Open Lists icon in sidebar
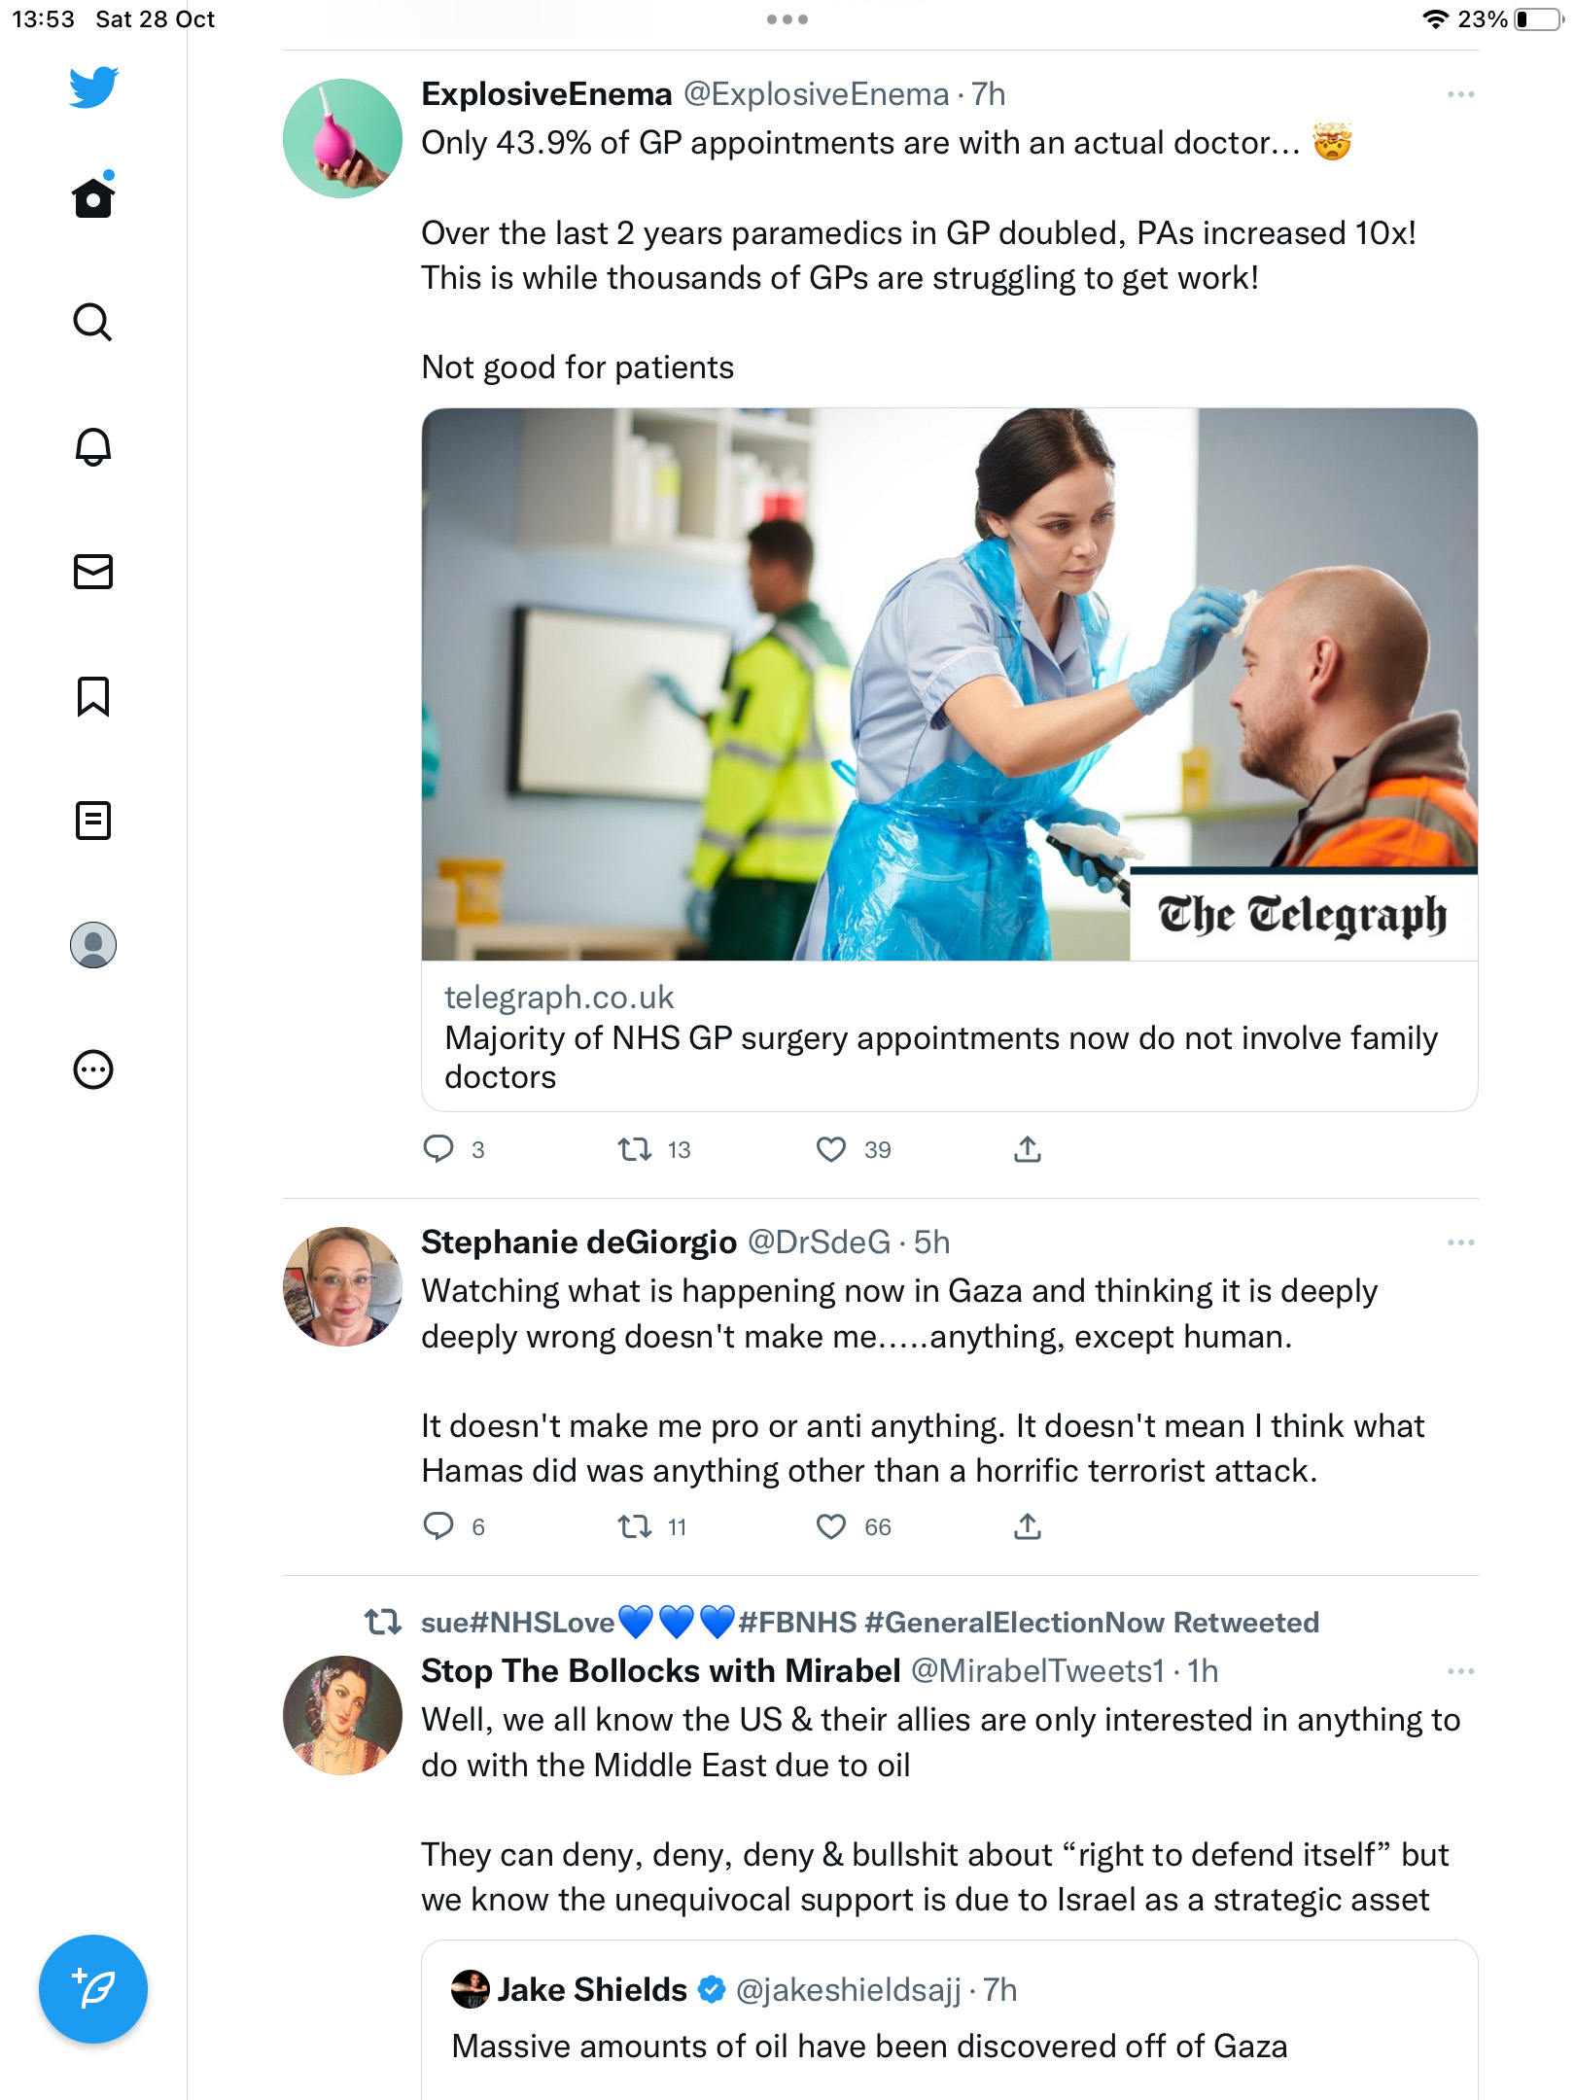Screen dimensions: 1575x2100 (x=93, y=821)
